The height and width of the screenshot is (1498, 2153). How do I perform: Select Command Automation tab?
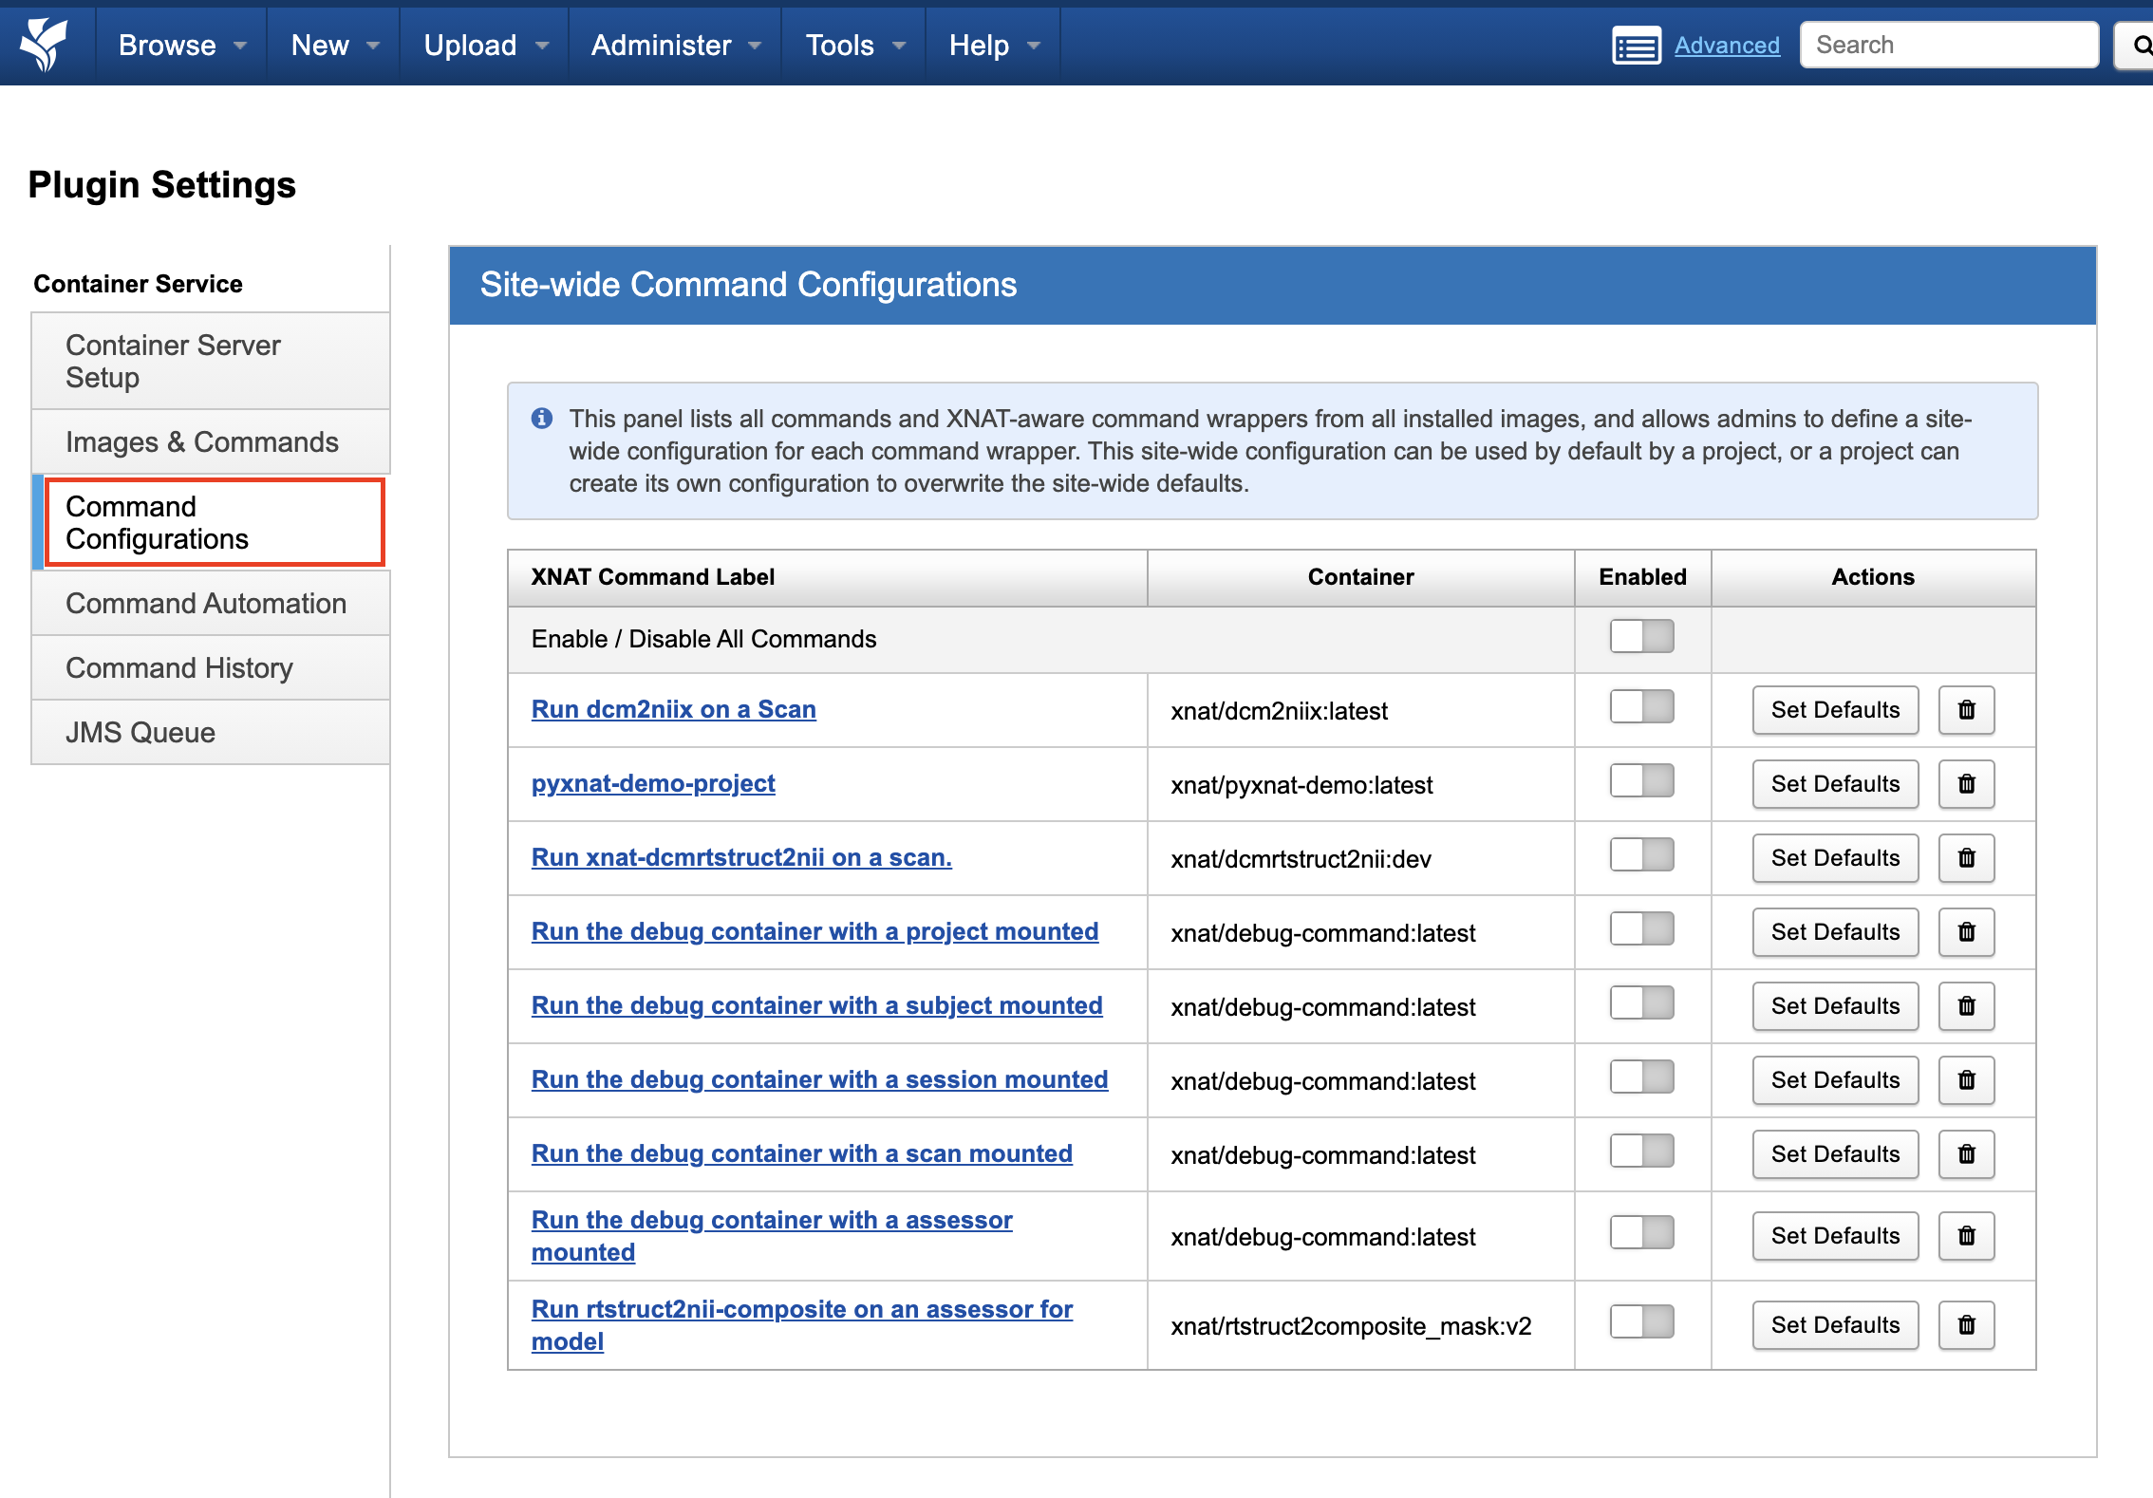coord(211,604)
